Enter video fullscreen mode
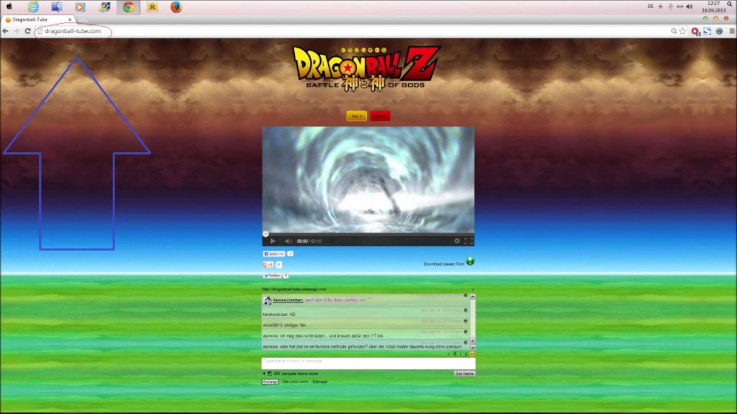Viewport: 737px width, 414px height. (468, 241)
